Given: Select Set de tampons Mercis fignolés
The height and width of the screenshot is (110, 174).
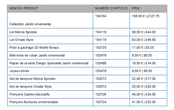Looking at the screenshot, I should [32, 79].
